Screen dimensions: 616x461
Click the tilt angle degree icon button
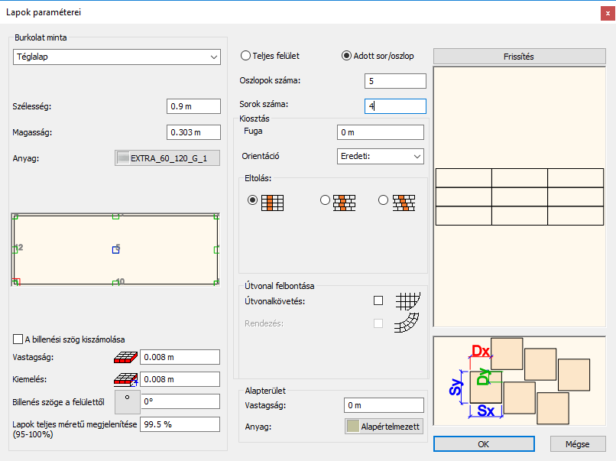(128, 401)
